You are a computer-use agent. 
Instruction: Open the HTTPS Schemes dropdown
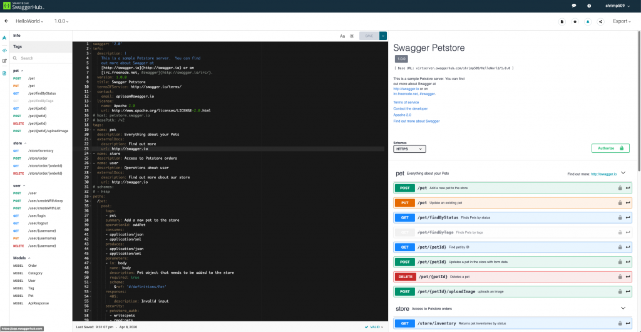(409, 149)
